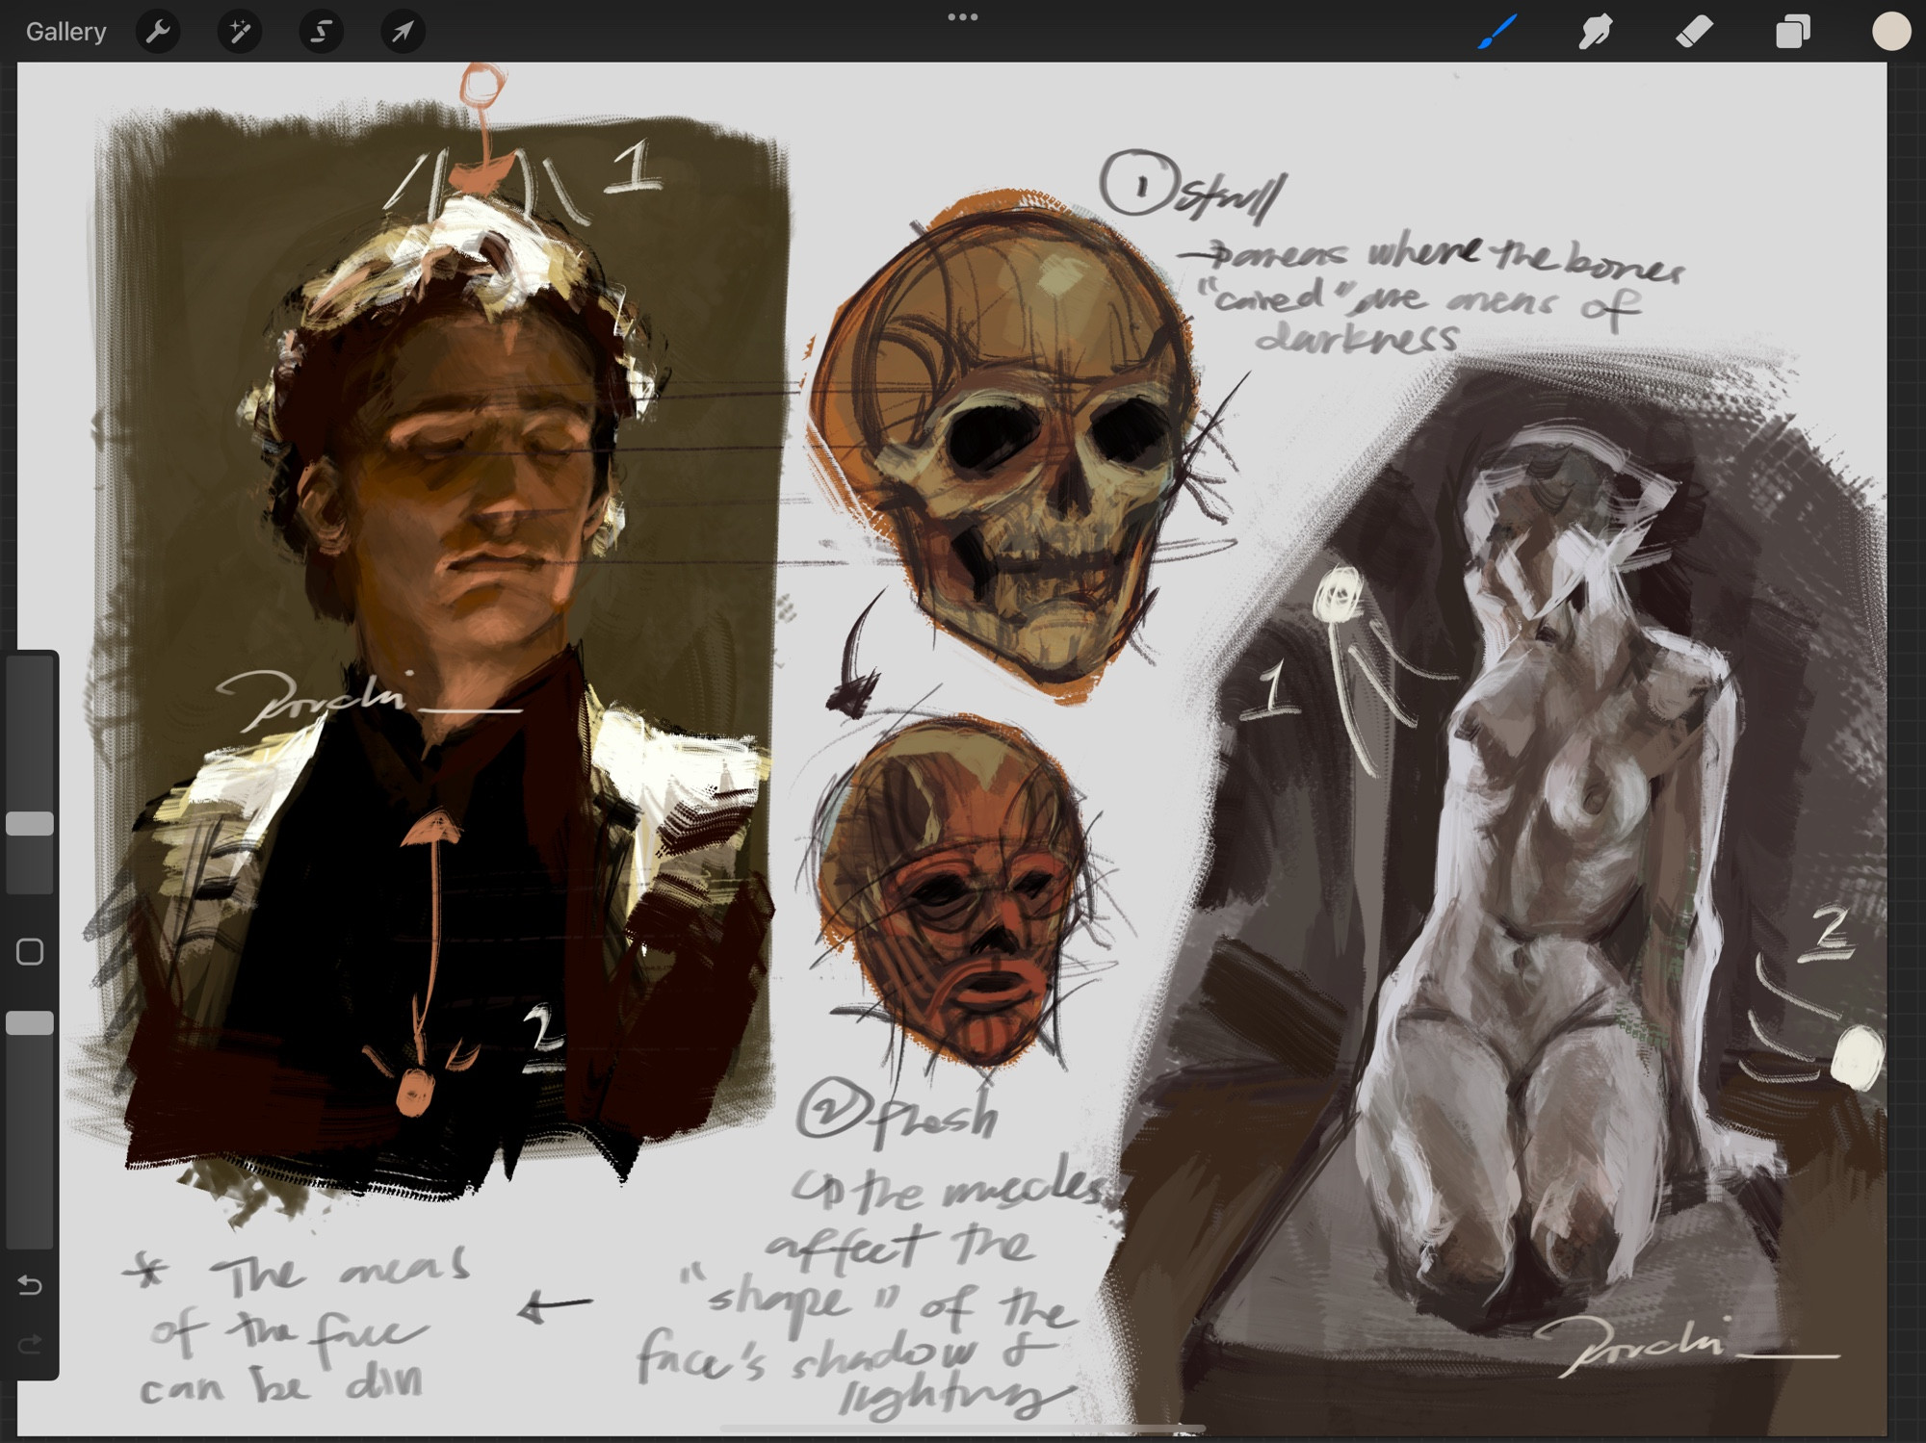The width and height of the screenshot is (1926, 1443).
Task: Tap the square modify button in sidebar
Action: 30,952
